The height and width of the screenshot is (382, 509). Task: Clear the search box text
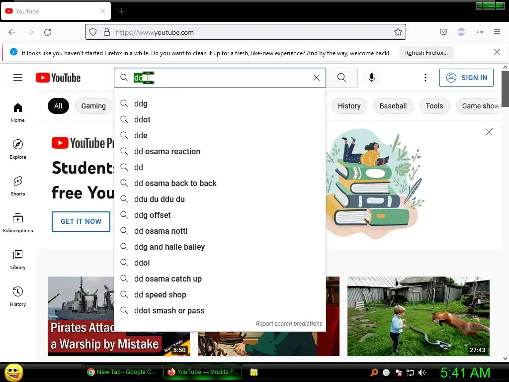[317, 78]
